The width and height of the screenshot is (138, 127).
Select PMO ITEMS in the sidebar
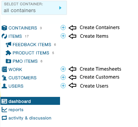25,61
